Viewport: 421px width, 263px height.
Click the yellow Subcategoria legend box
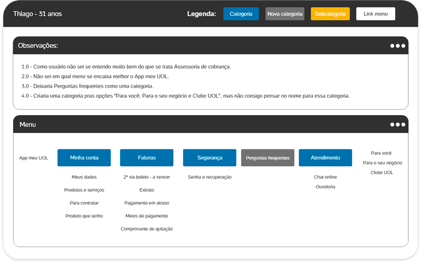pyautogui.click(x=330, y=14)
